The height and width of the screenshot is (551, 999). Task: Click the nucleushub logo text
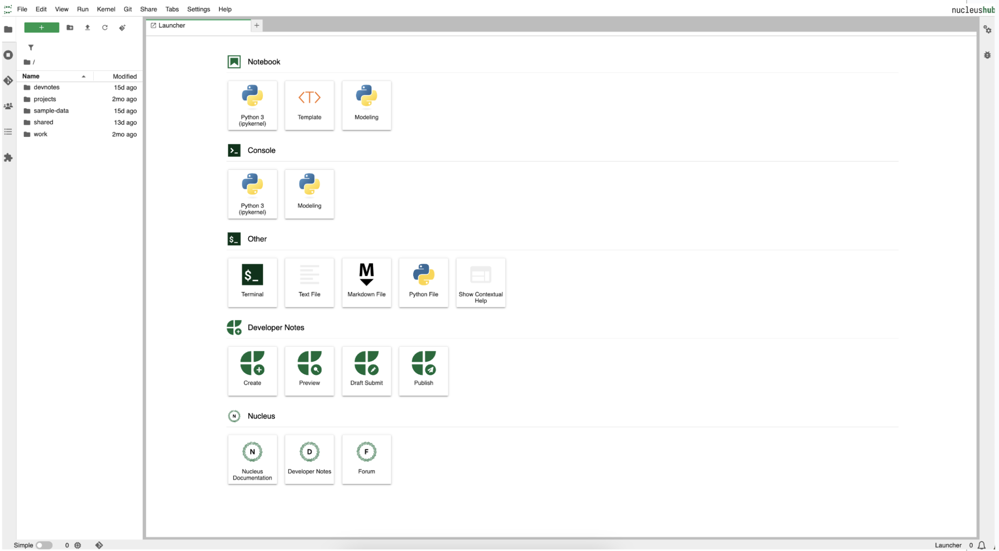[973, 10]
